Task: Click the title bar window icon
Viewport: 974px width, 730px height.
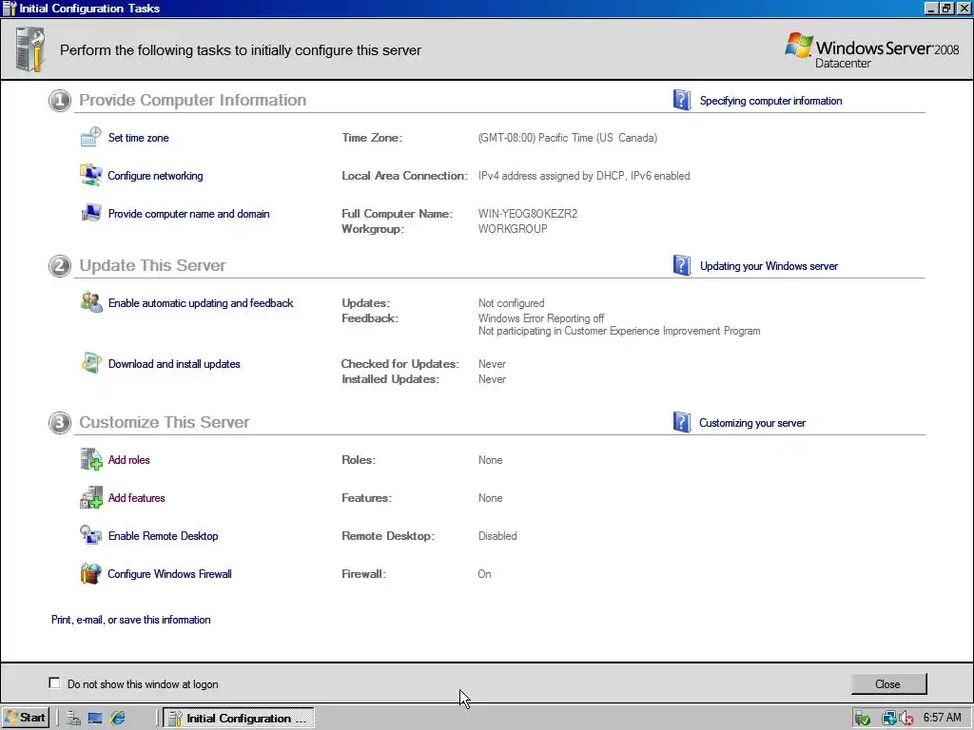Action: [x=10, y=8]
